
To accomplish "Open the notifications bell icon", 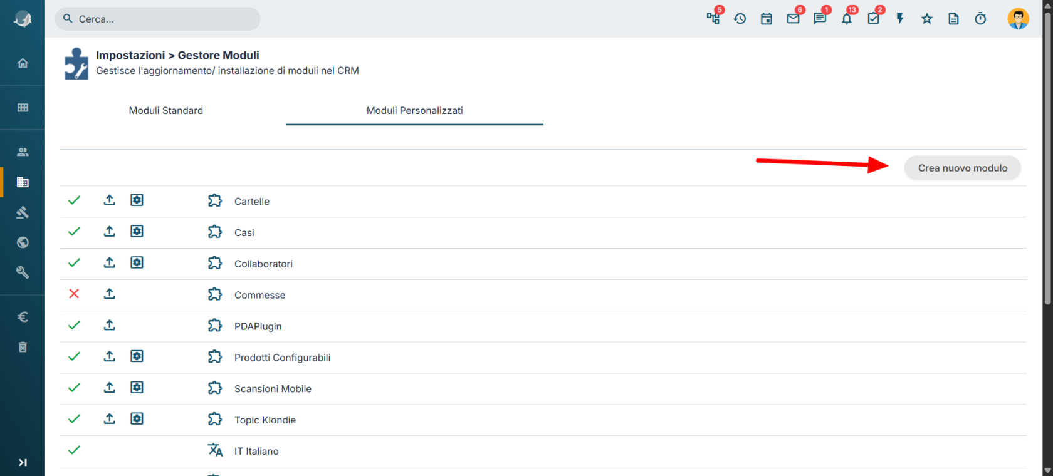I will coord(847,19).
